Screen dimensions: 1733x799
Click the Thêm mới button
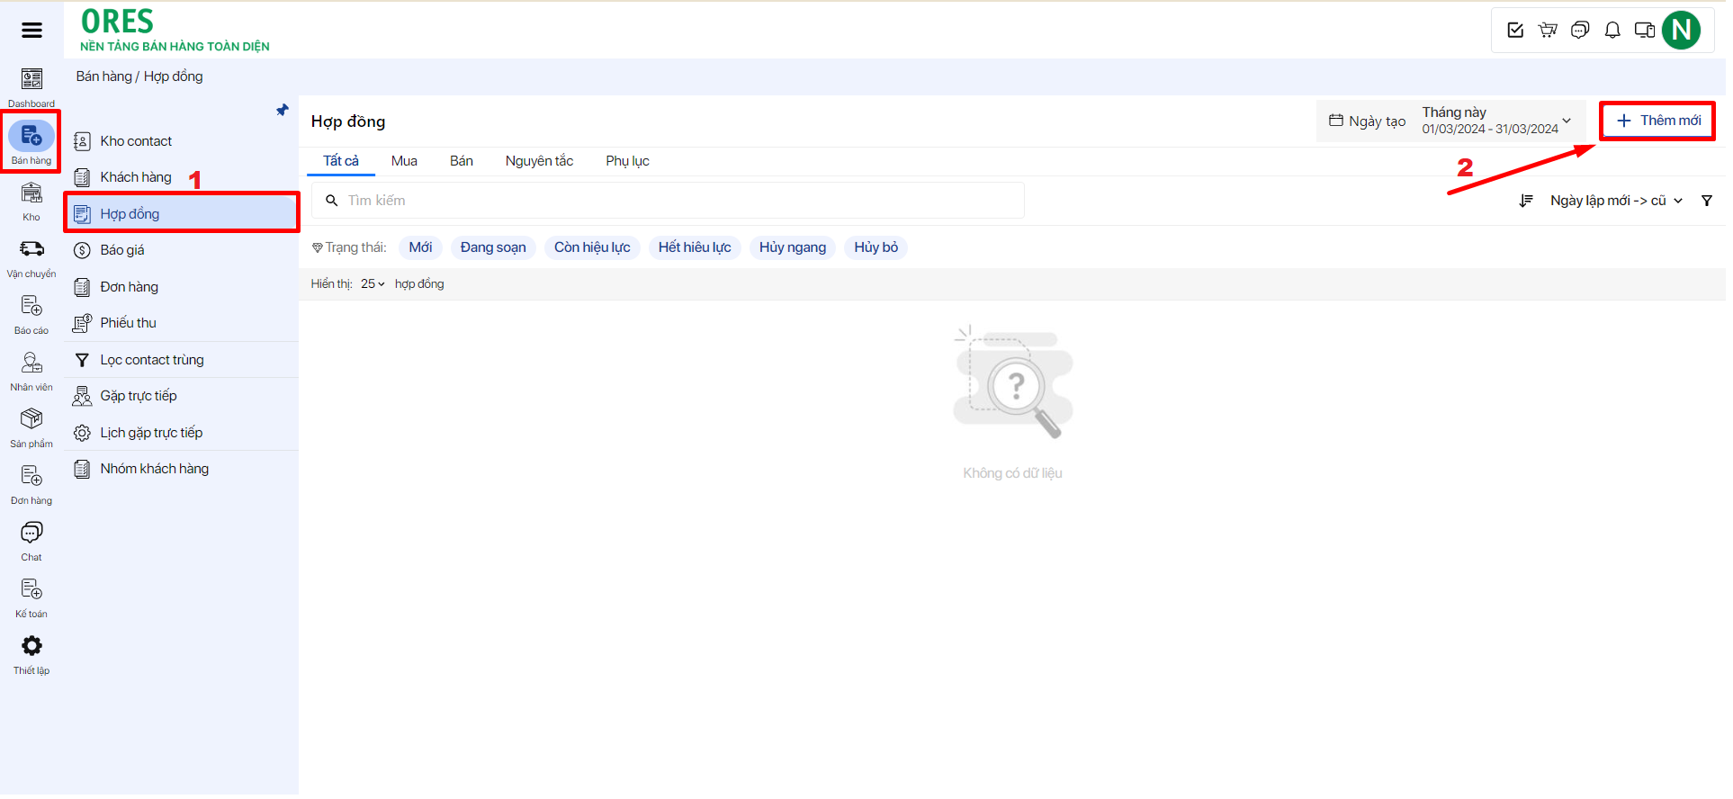(x=1657, y=121)
